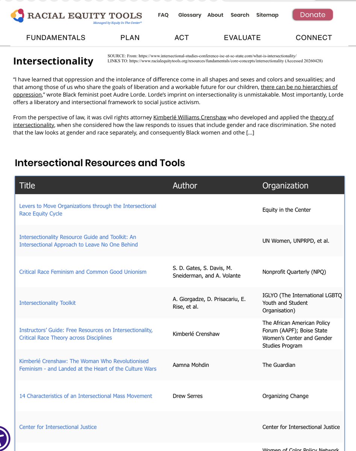Screen dimensions: 356x451
Task: Click the 'Kimberlé Crenshaw' author cell
Action: coord(196,334)
